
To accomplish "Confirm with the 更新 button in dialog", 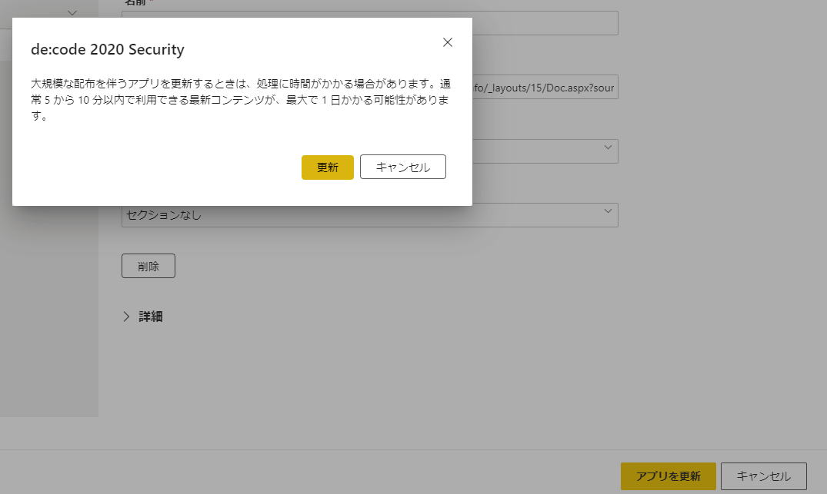I will (x=328, y=167).
